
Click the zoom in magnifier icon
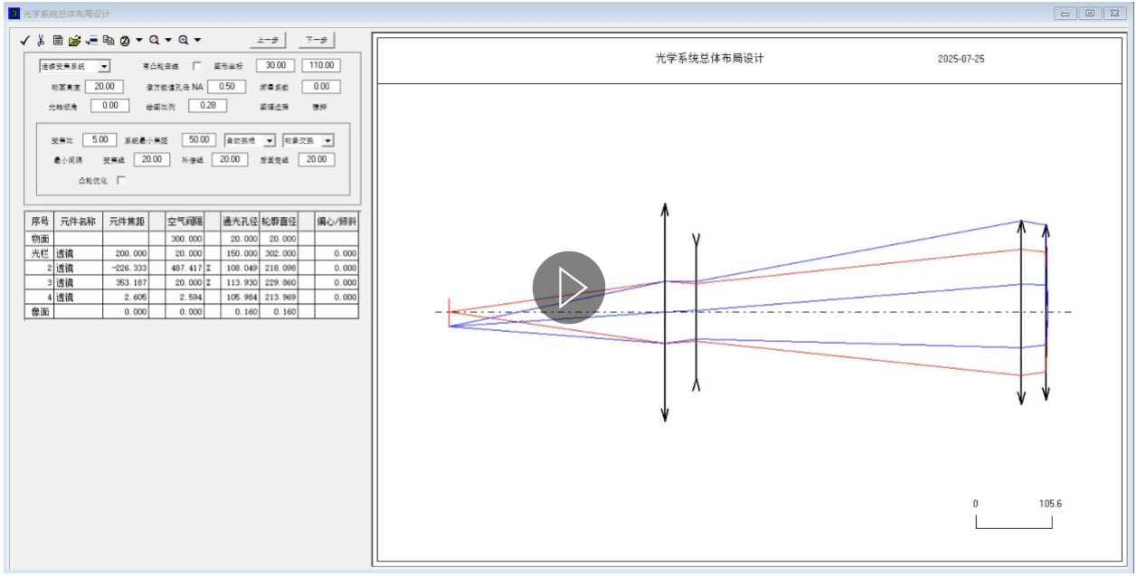pos(184,40)
